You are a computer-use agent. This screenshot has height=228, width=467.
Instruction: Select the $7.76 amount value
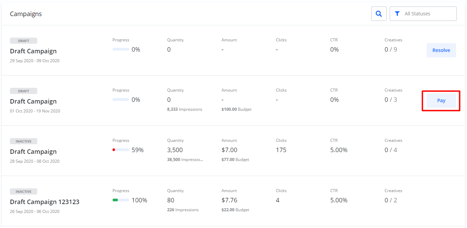(x=229, y=200)
